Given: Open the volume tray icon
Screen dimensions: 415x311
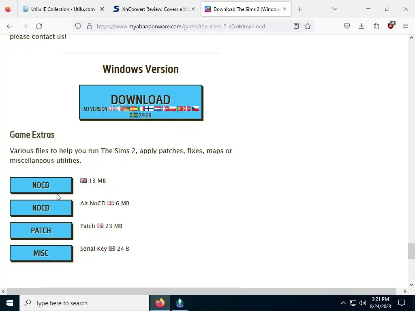Looking at the screenshot, I should click(363, 303).
